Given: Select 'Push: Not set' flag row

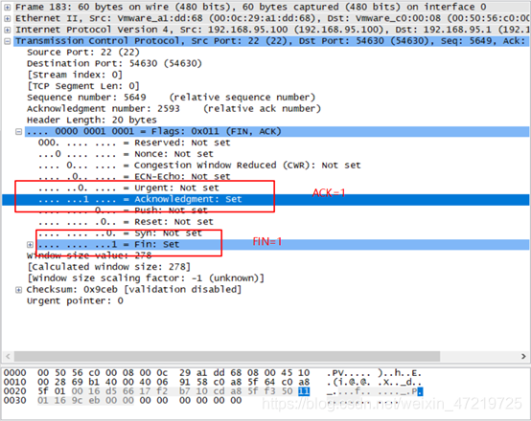Looking at the screenshot, I should tap(123, 210).
